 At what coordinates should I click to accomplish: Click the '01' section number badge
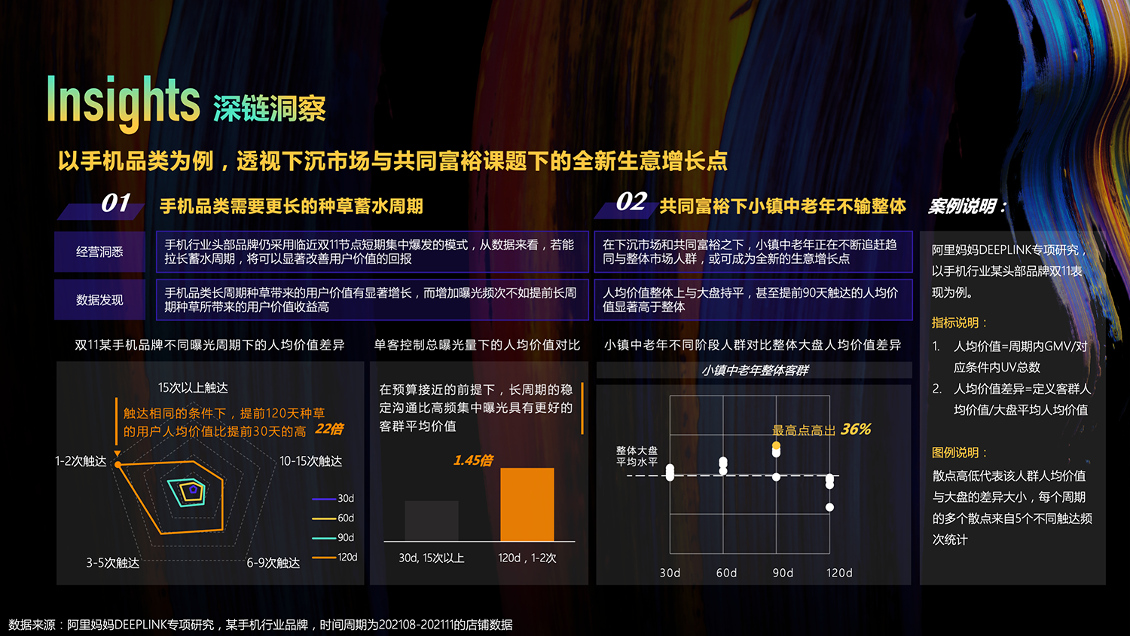pyautogui.click(x=115, y=203)
